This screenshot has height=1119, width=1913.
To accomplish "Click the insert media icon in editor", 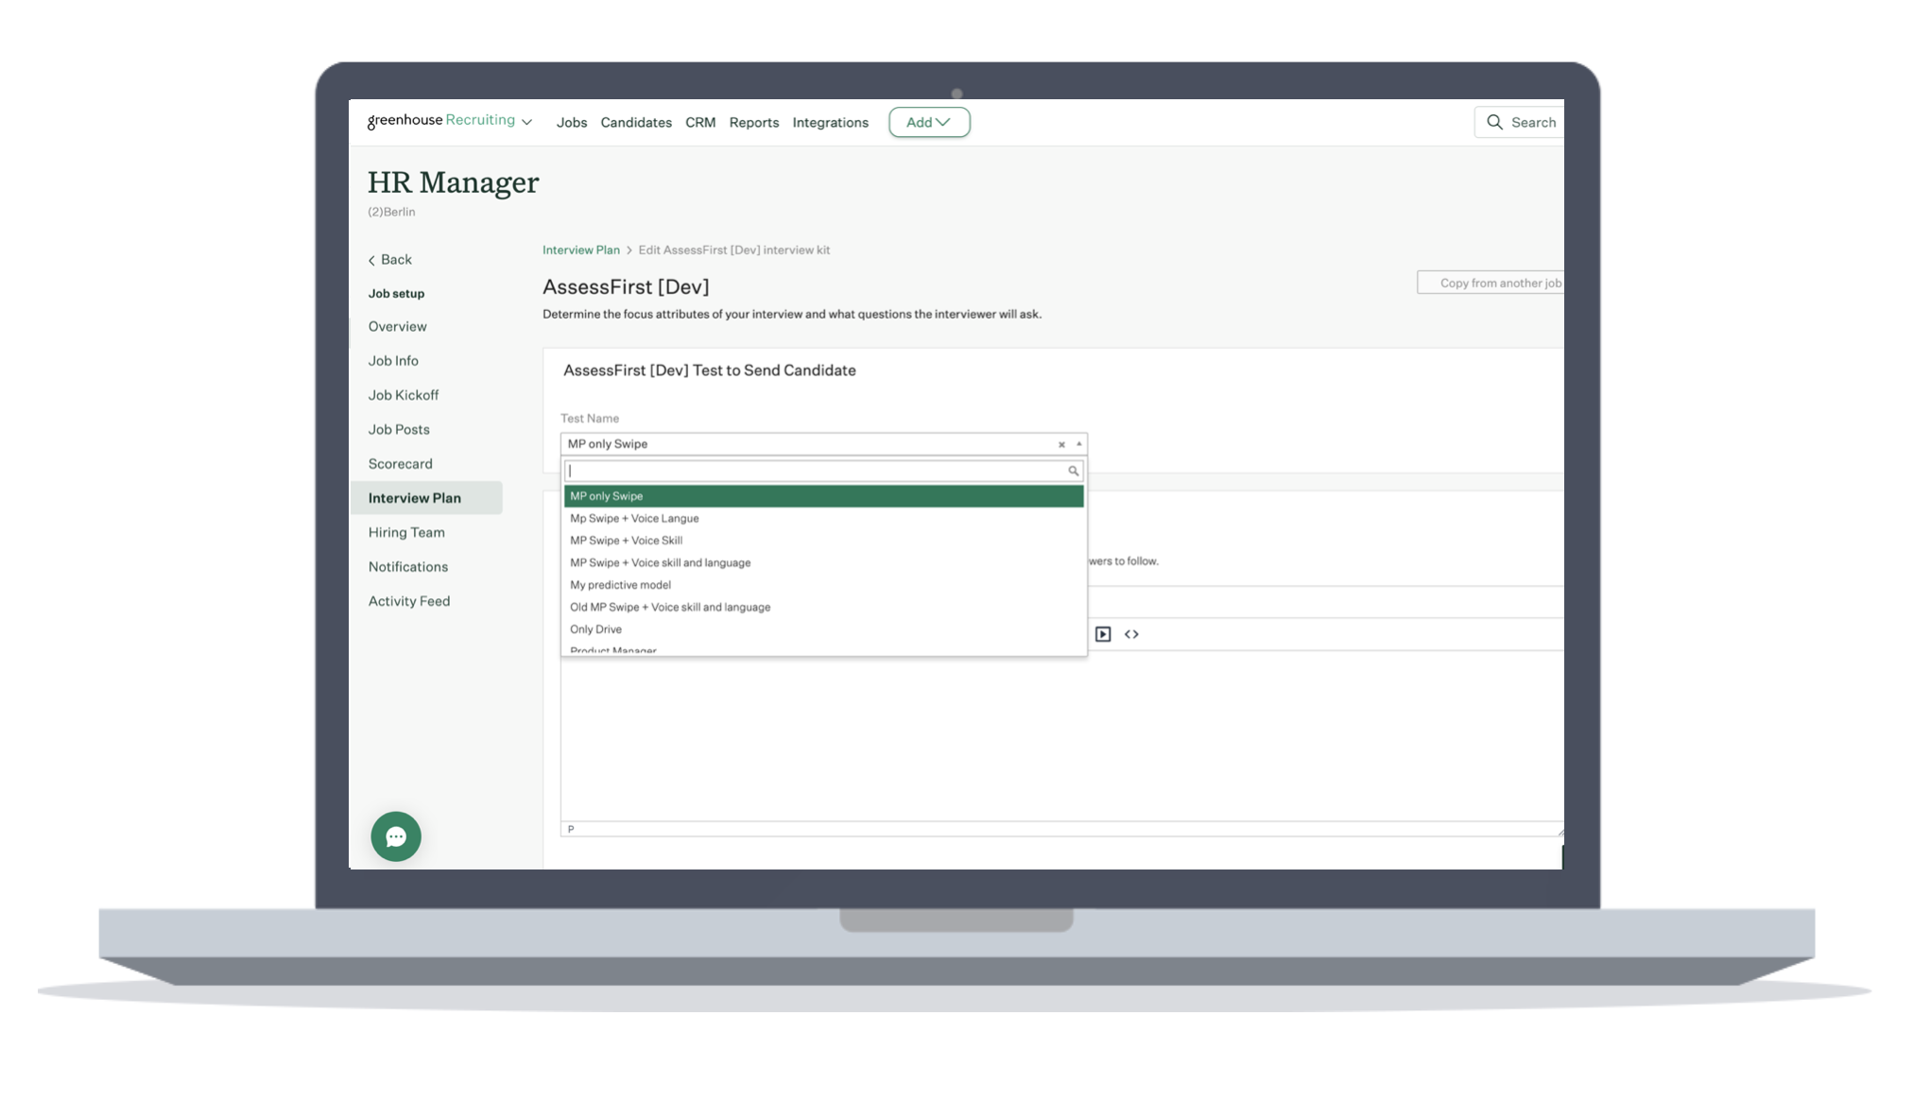I will [x=1102, y=634].
